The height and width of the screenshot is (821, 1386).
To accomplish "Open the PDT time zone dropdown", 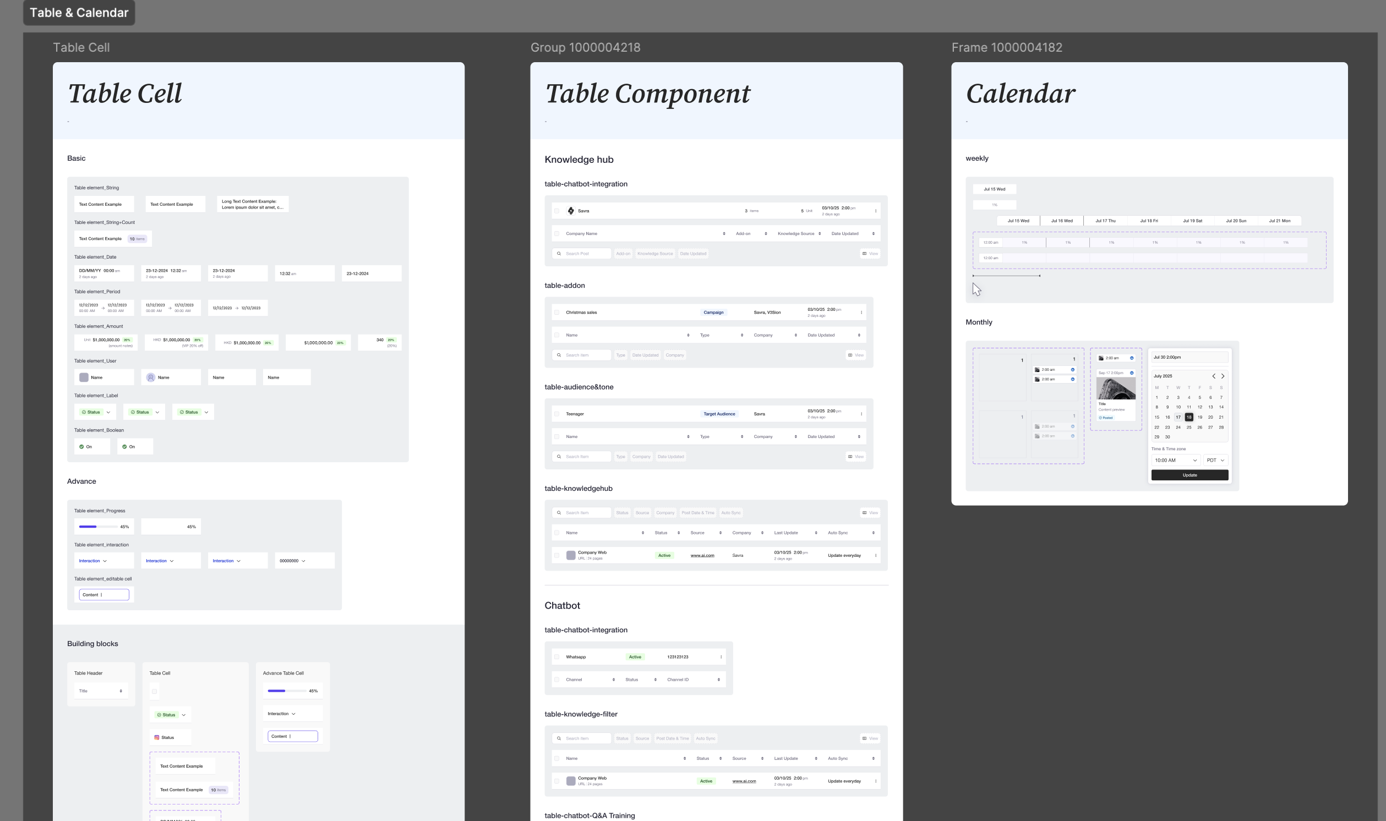I will pos(1215,460).
